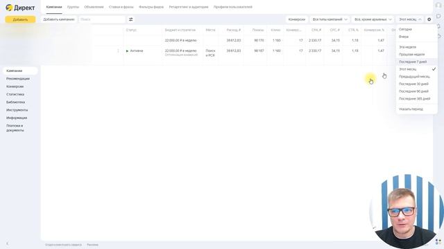Click the Yandex Direct logo
The image size is (444, 249).
pyautogui.click(x=20, y=8)
